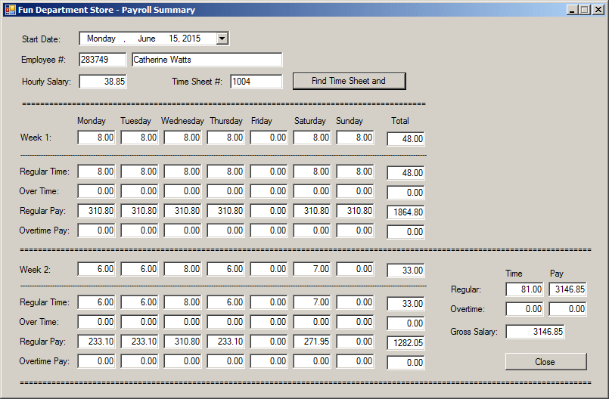Click the Week 1 Thursday hours field

pos(225,138)
